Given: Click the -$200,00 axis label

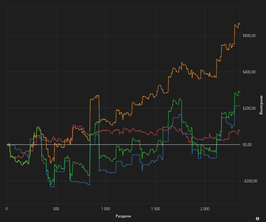Looking at the screenshot, I should pyautogui.click(x=250, y=181).
